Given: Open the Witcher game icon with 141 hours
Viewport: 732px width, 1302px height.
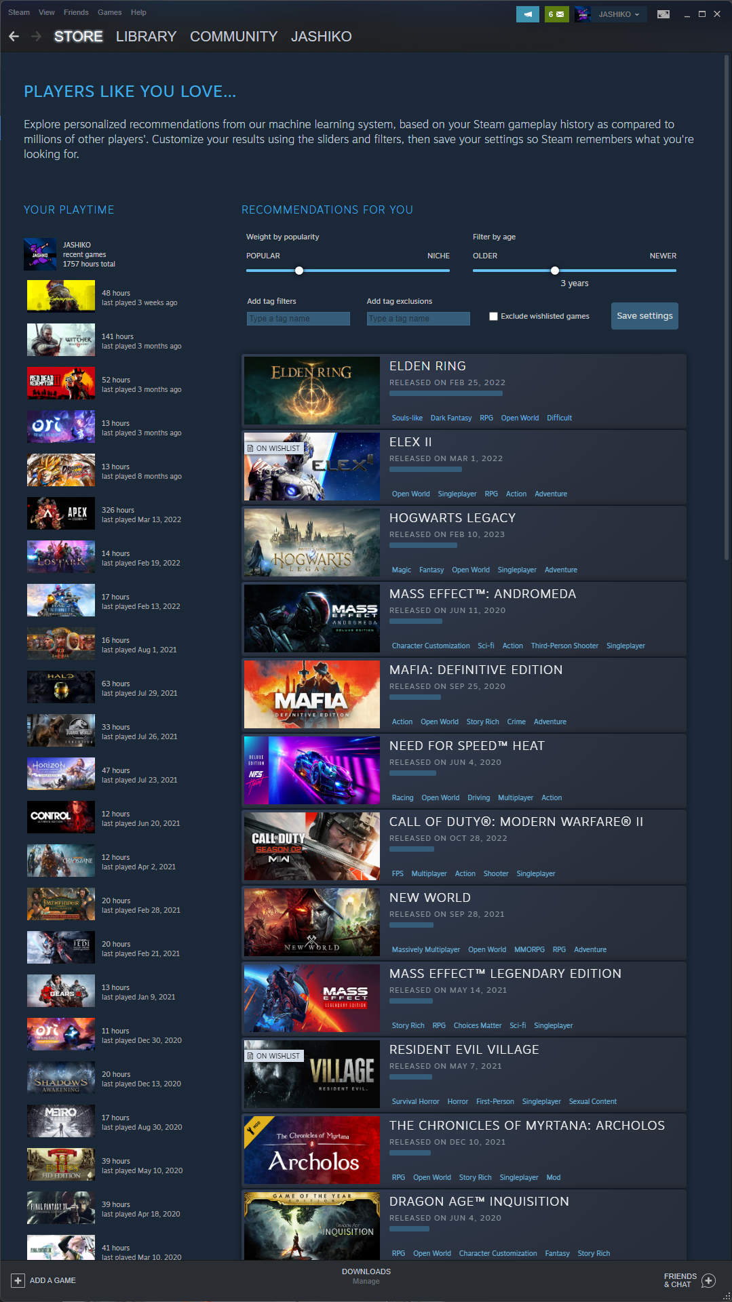Looking at the screenshot, I should point(61,340).
